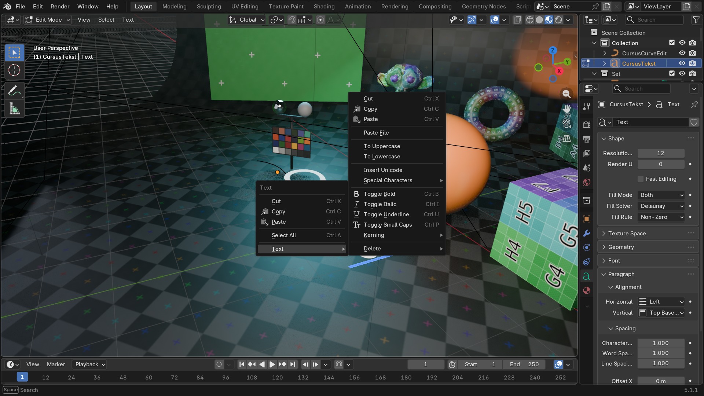Screen dimensions: 704x396
Task: Click the viewport zoom magnifier icon
Action: pyautogui.click(x=566, y=94)
